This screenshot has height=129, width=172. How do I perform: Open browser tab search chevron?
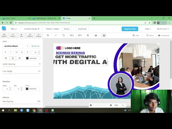click(152, 18)
